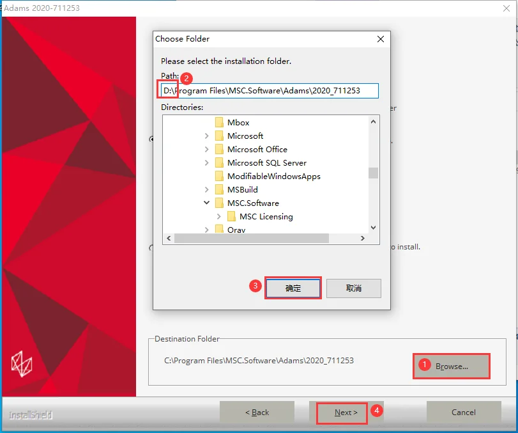
Task: Click the MSC.Software folder icon
Action: (x=219, y=203)
